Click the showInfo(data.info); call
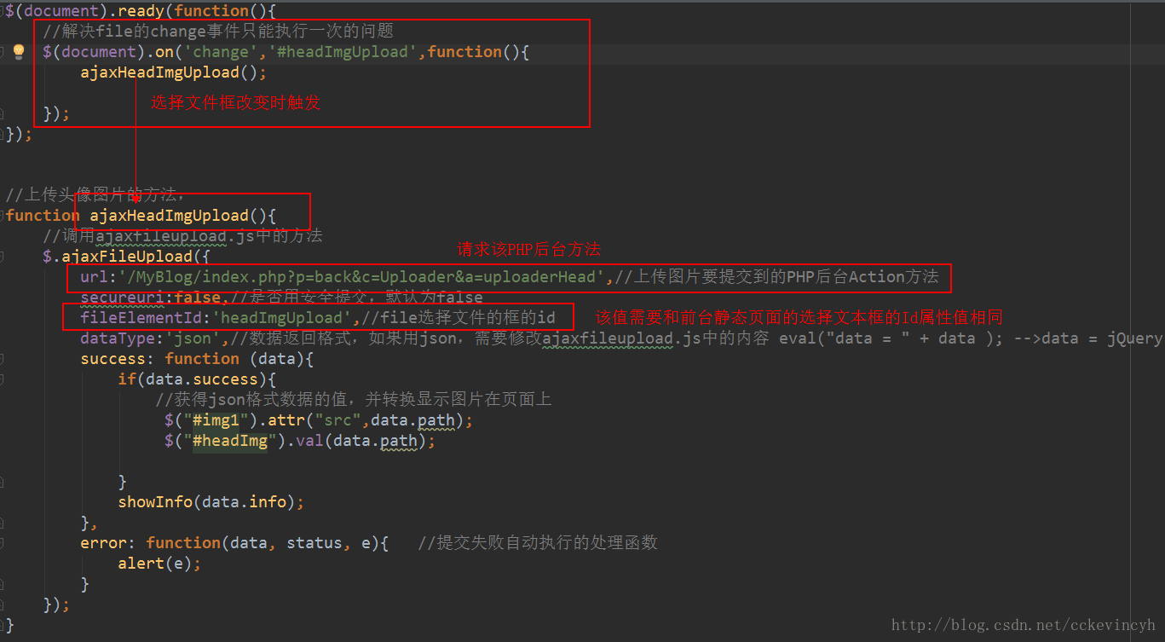The height and width of the screenshot is (642, 1165). (x=211, y=502)
